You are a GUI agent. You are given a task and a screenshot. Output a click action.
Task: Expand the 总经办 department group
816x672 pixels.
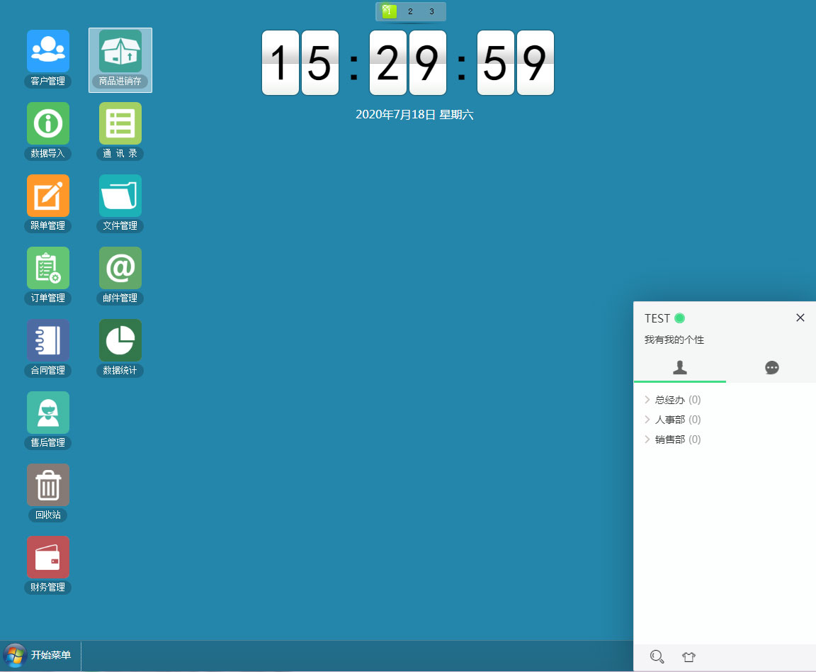[669, 400]
